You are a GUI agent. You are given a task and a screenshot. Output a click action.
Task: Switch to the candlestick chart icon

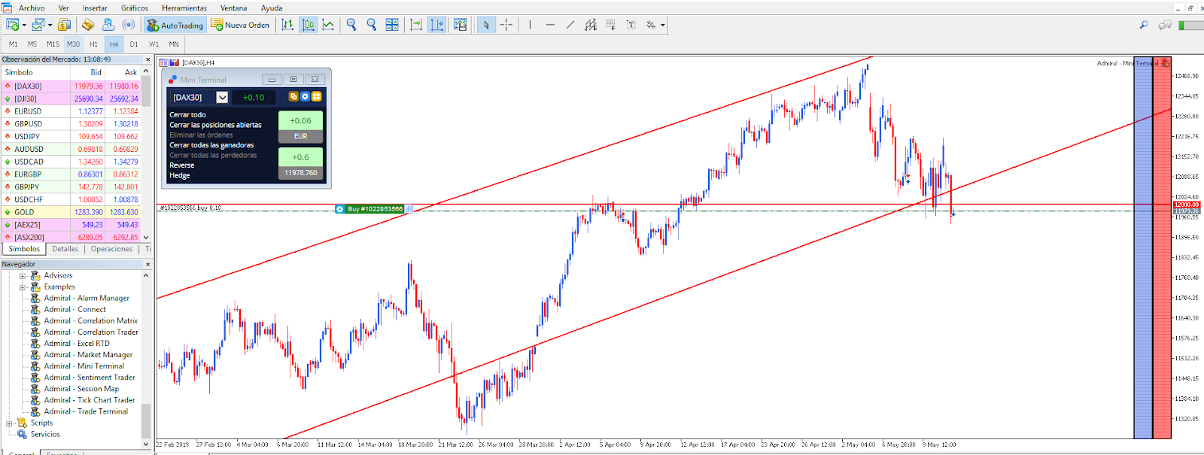pyautogui.click(x=308, y=25)
